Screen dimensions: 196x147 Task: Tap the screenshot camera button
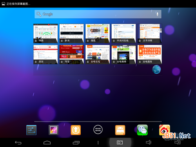click(120, 142)
